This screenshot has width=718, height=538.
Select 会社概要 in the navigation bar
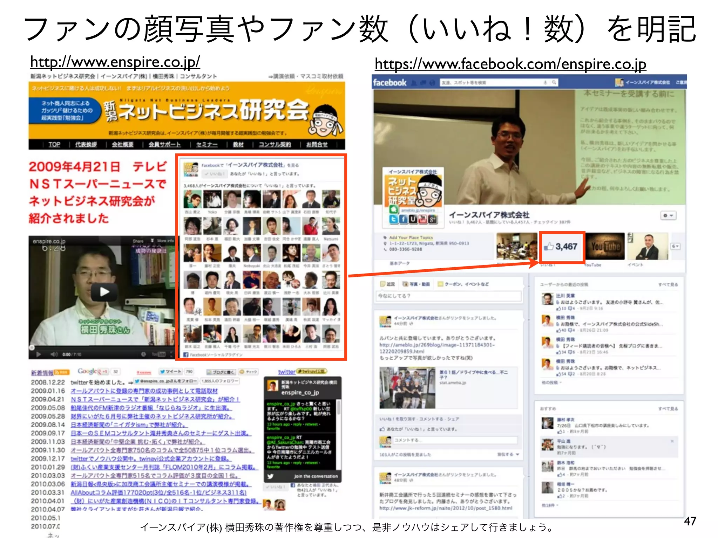pyautogui.click(x=123, y=144)
